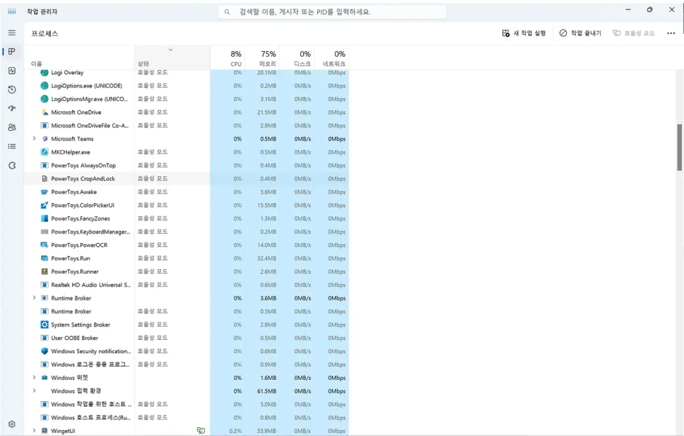This screenshot has height=436, width=684.
Task: Open the Services tab in the sidebar
Action: pos(12,165)
